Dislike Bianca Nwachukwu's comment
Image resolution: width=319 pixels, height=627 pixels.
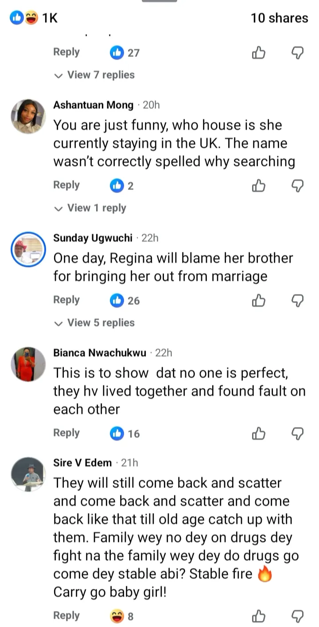coord(298,434)
